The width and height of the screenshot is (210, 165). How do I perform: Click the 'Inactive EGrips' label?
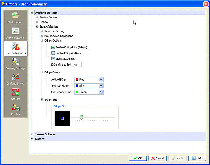(x=60, y=86)
